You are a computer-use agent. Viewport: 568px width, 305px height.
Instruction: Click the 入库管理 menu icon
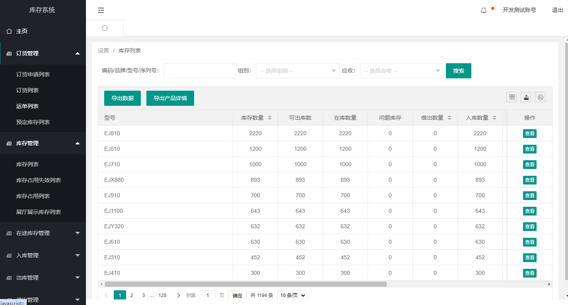click(x=9, y=255)
